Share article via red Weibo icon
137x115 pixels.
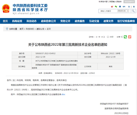130,37
